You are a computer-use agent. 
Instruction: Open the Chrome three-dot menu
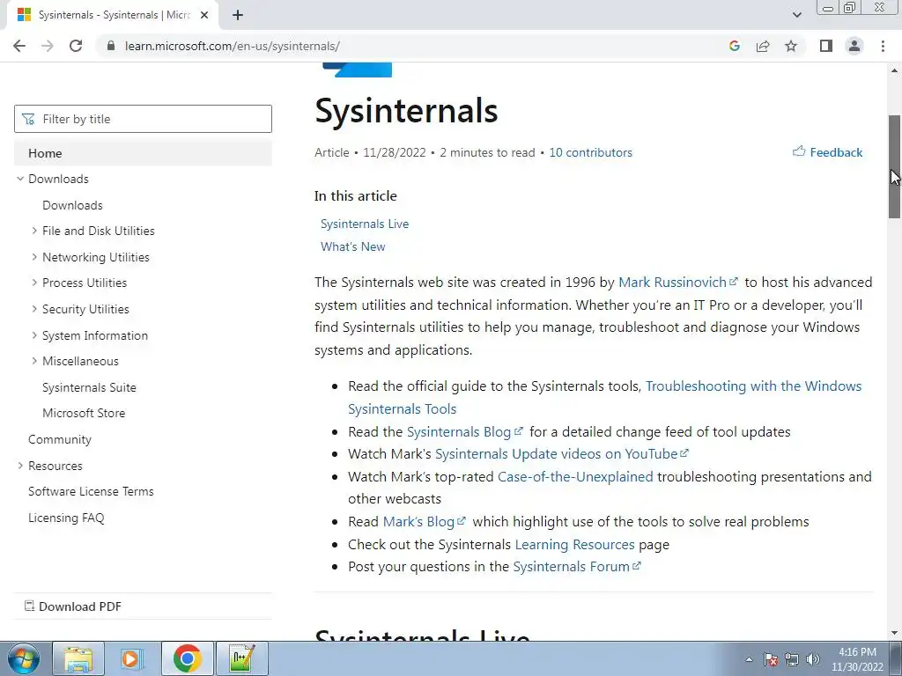click(x=883, y=46)
